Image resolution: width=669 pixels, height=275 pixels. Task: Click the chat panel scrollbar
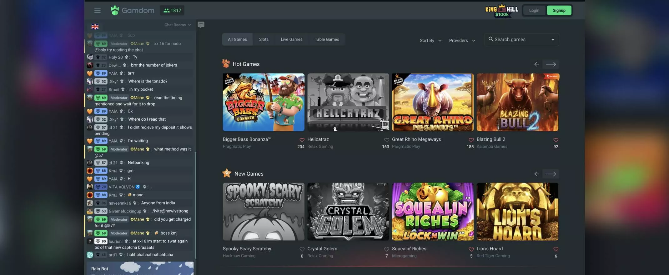pos(195,205)
